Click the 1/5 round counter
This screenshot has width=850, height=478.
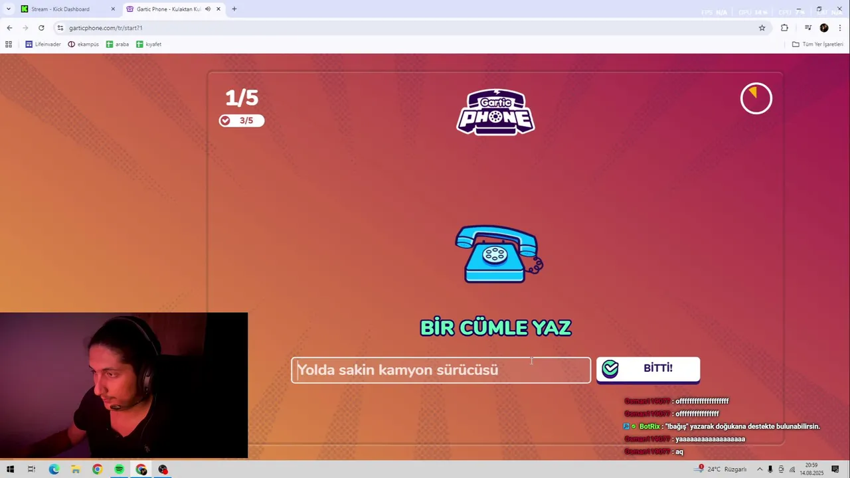[x=242, y=98]
